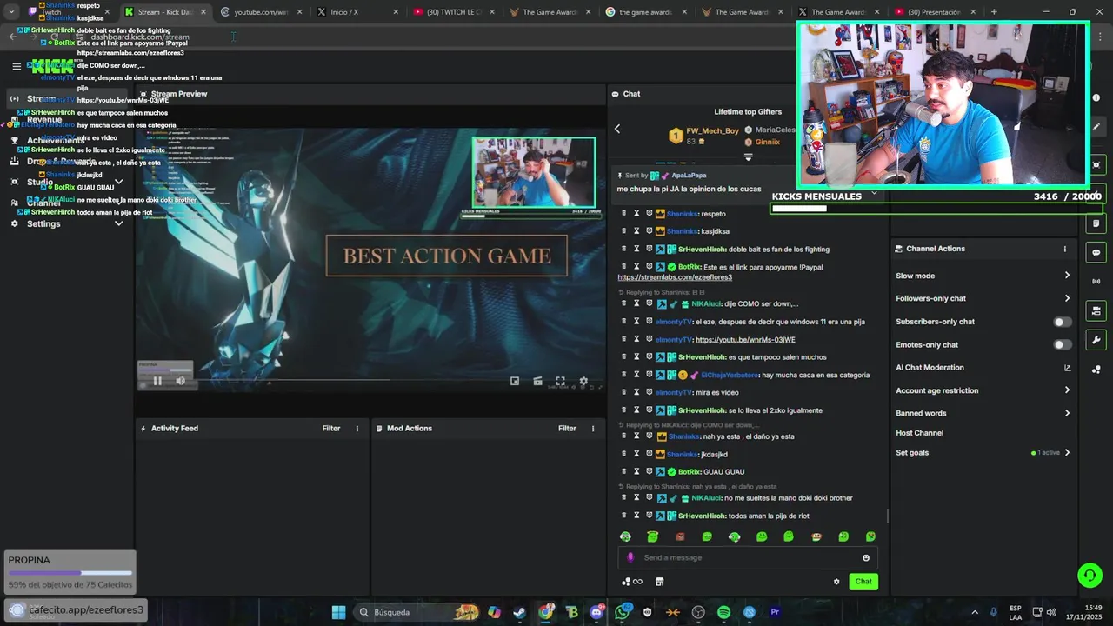Click the first green emote in chat row
This screenshot has height=626, width=1113.
pos(625,536)
